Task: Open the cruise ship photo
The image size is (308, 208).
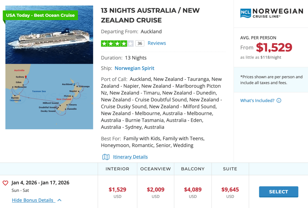Action: point(49,34)
